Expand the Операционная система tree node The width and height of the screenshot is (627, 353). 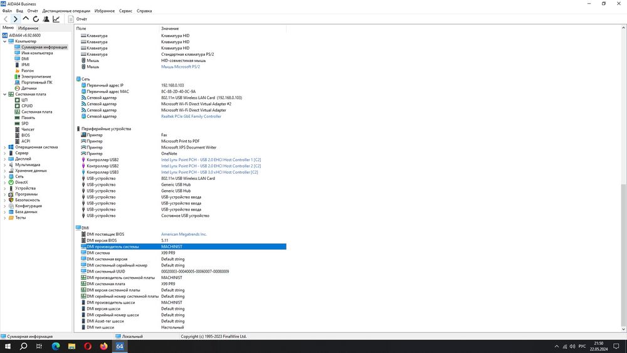coord(5,147)
